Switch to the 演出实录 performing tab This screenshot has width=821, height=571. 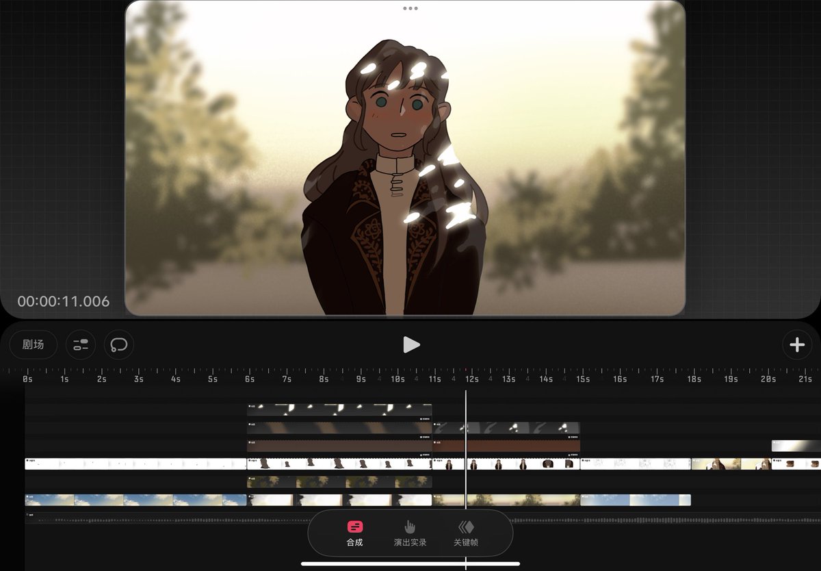pyautogui.click(x=410, y=533)
